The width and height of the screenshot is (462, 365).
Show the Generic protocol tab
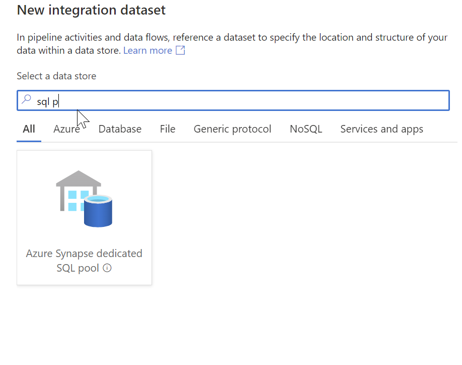233,129
